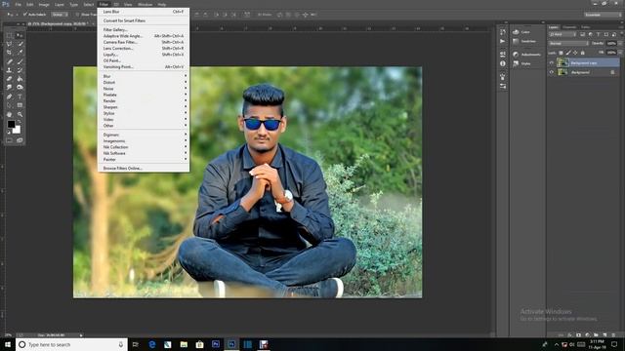Toggle Show Transform Controls checkbox
Screen dimensions: 625x351
point(78,15)
